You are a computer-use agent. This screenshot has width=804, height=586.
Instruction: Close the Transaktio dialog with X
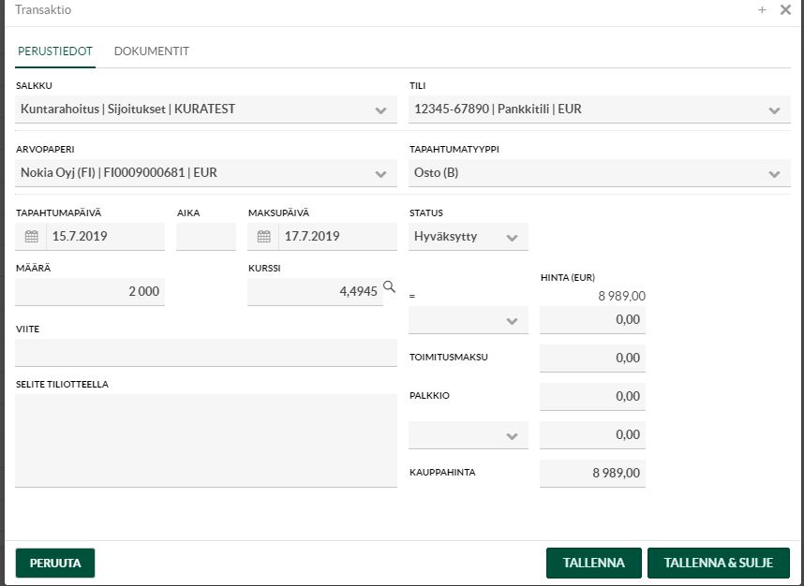pos(785,10)
